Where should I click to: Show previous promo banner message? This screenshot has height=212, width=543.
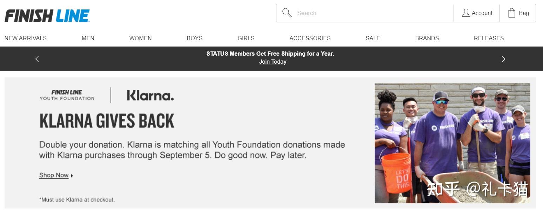(37, 59)
